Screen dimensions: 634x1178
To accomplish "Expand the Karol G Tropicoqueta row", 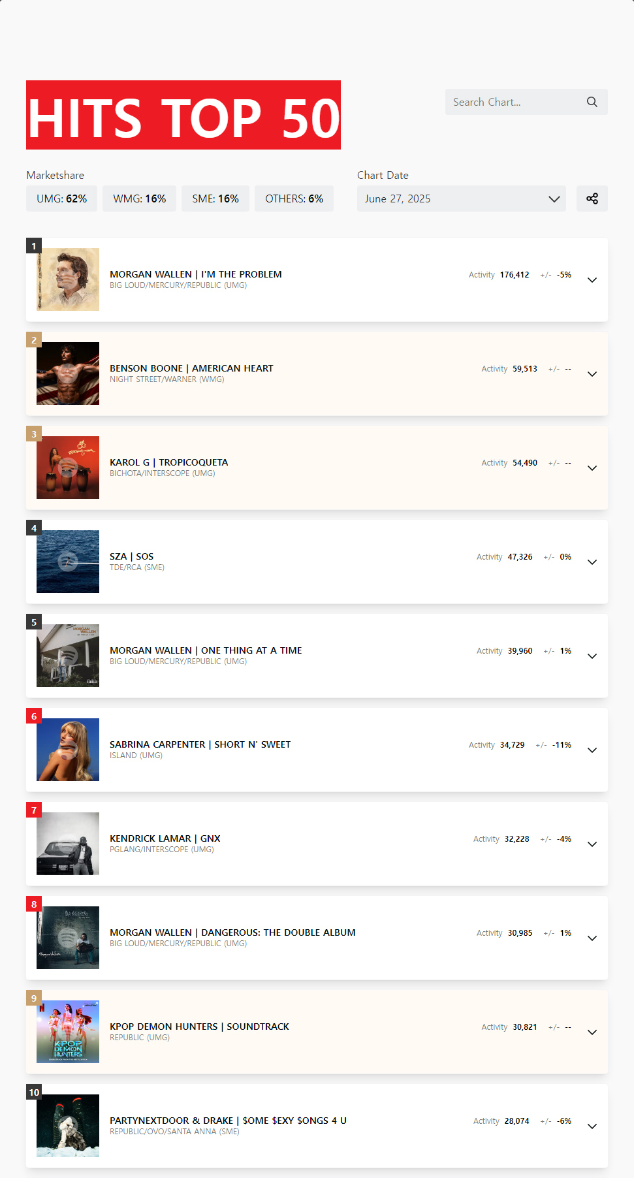I will click(x=592, y=468).
